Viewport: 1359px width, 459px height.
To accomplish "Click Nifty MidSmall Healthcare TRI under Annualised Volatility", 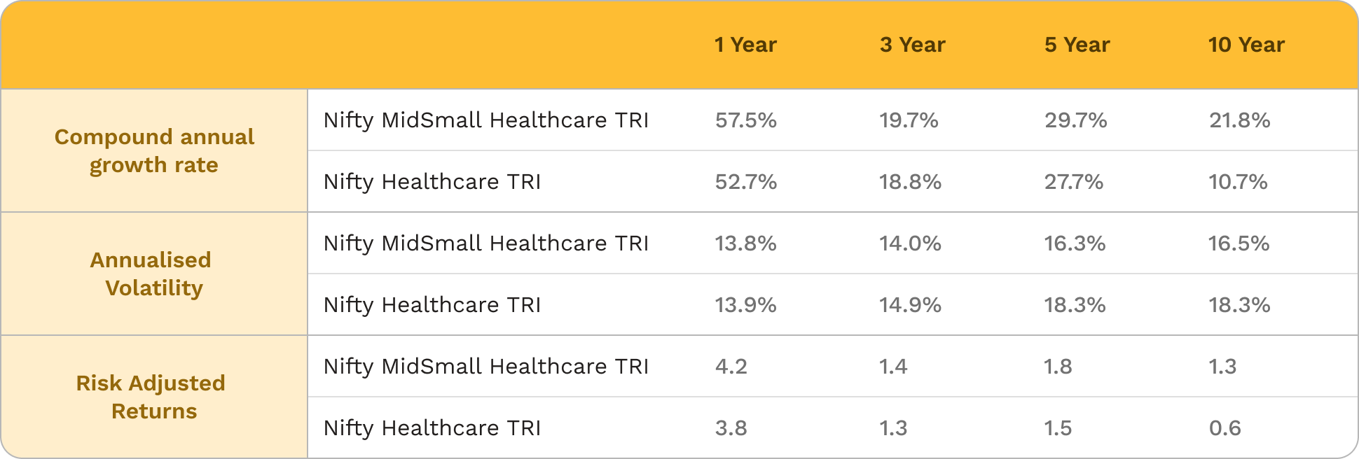I will 485,243.
